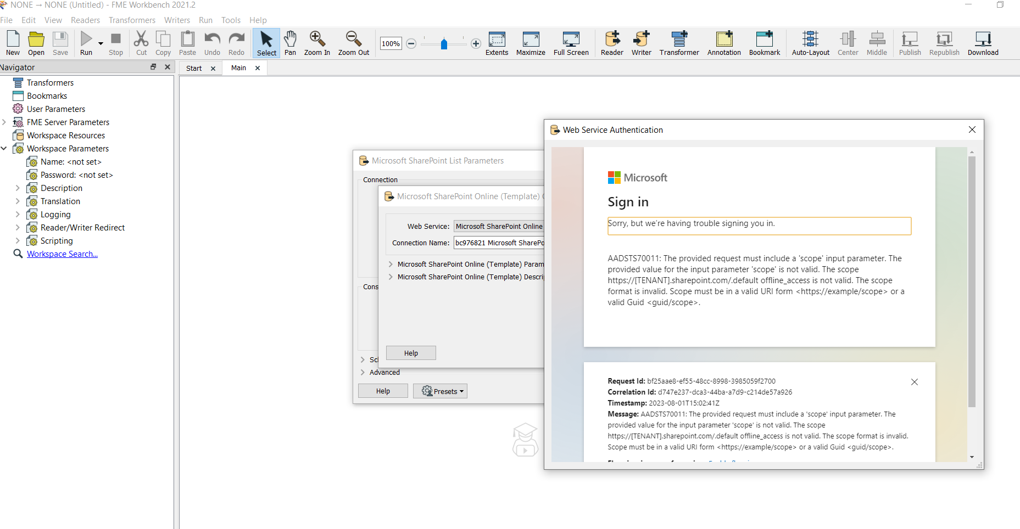Open the Transformers menu
This screenshot has width=1020, height=529.
(x=132, y=20)
